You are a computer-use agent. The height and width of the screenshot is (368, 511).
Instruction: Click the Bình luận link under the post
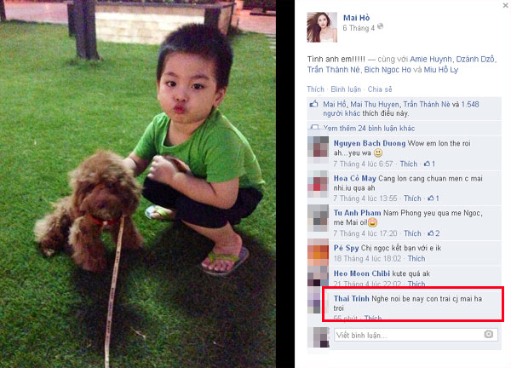coord(346,89)
